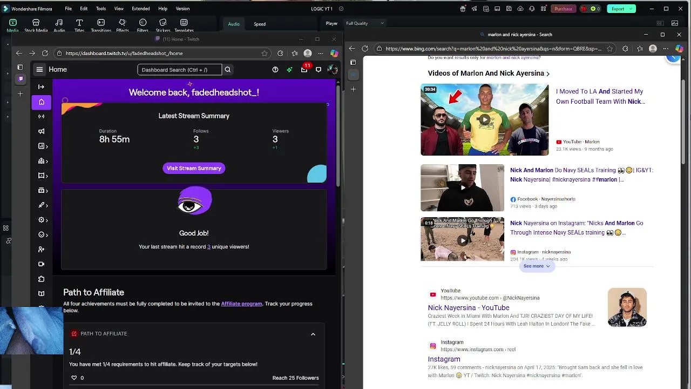Toggle the Filmora snapshot image icon by Player
Viewport: 691px width, 389px height.
point(675,23)
